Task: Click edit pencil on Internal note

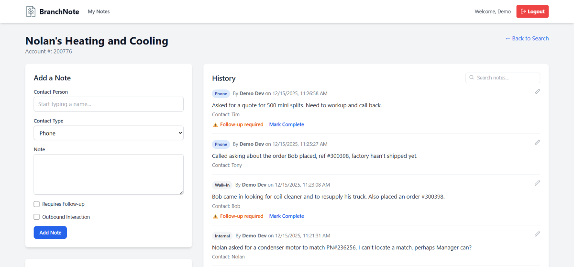Action: (x=537, y=234)
